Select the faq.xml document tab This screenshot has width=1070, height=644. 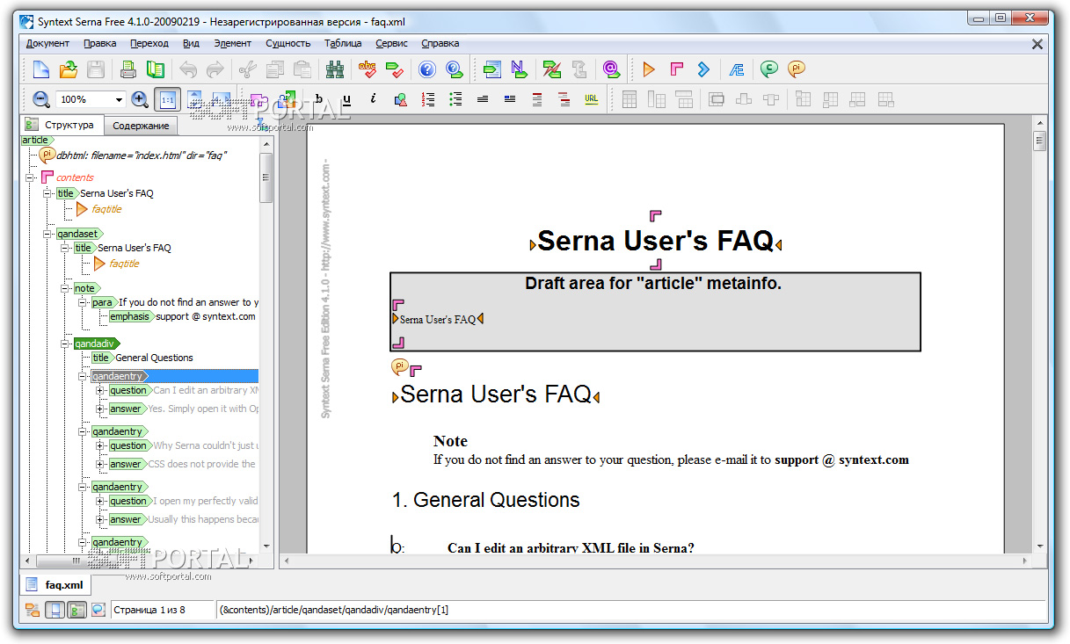56,584
